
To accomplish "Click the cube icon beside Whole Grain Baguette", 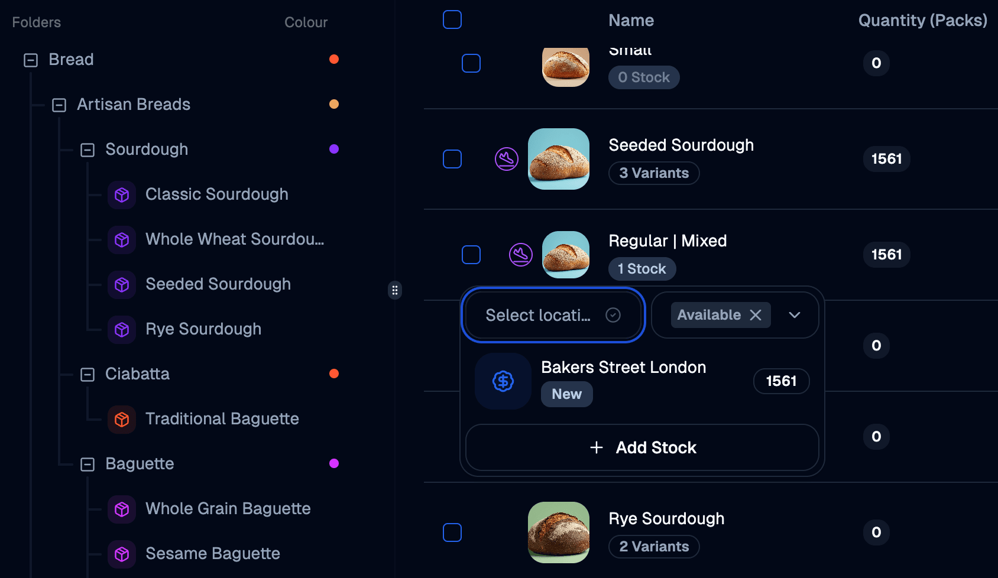I will [x=121, y=509].
